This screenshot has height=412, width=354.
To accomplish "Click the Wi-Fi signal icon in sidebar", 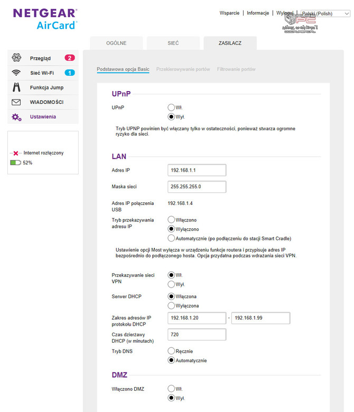I will tap(16, 73).
